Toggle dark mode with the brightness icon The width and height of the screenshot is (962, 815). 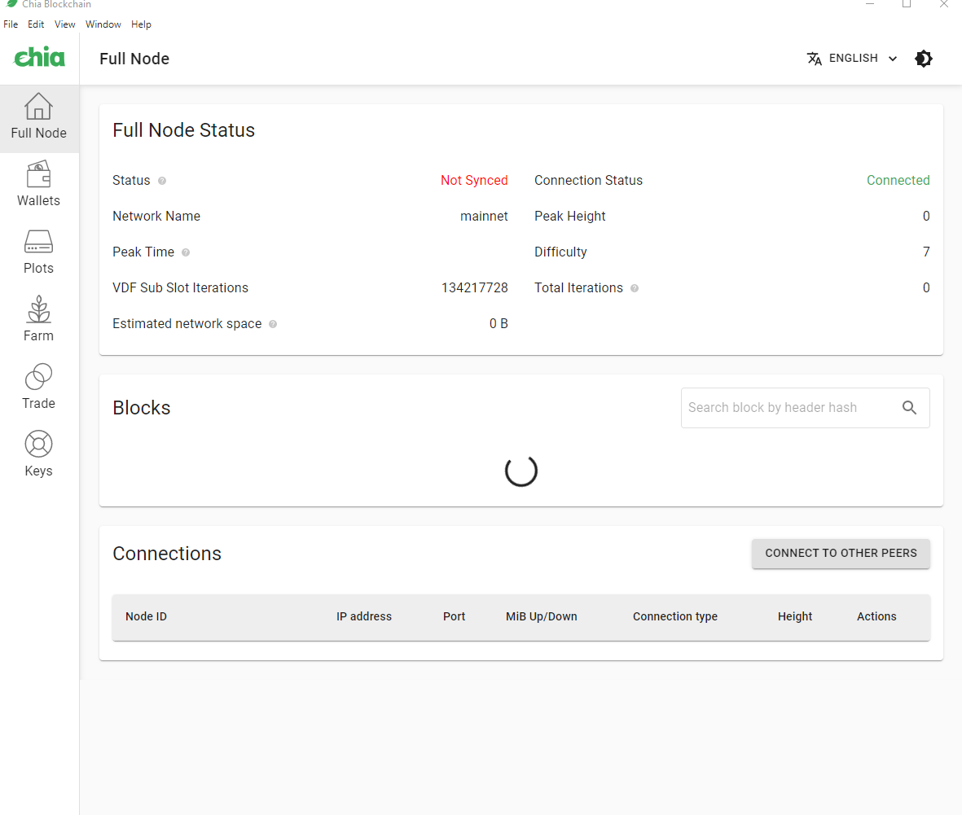coord(924,59)
